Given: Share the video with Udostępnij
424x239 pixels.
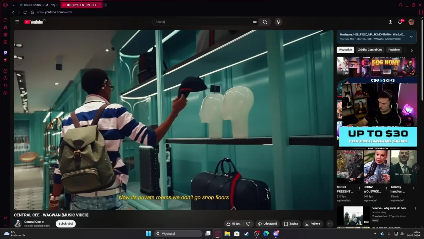Looking at the screenshot, I should click(267, 224).
